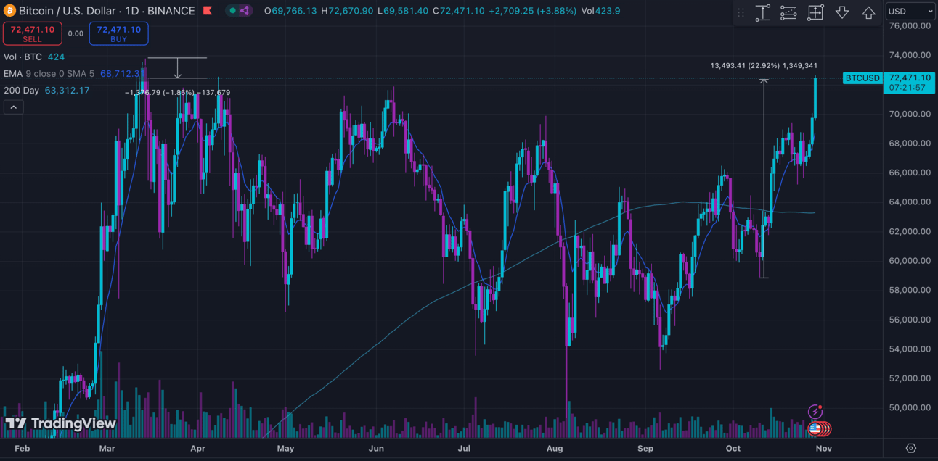This screenshot has height=461, width=938.
Task: Click the arrow down drawing tool
Action: coord(842,12)
